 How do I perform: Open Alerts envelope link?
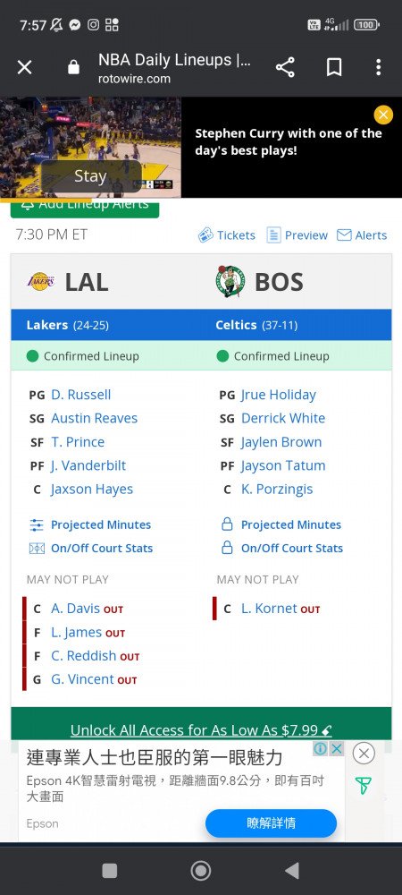[362, 235]
